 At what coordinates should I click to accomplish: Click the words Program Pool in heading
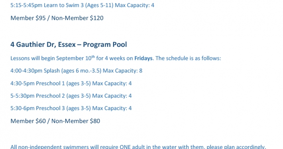coord(105,45)
